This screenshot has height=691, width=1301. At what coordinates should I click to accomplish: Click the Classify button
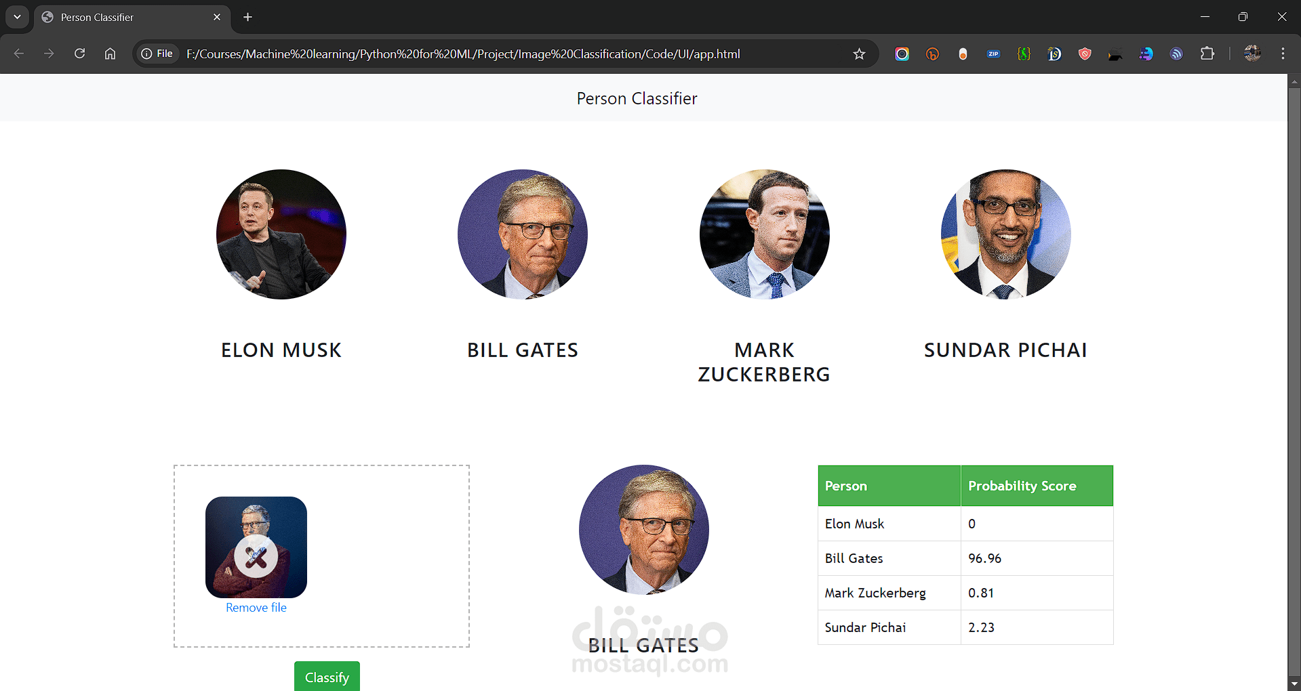pos(327,677)
